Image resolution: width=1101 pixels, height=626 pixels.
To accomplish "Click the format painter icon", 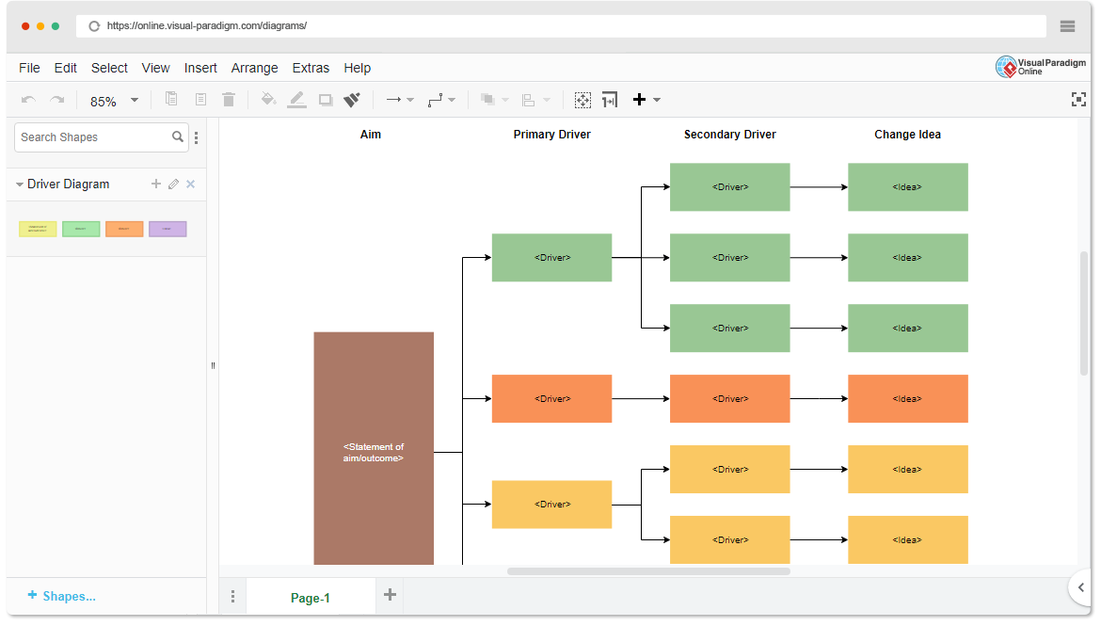I will click(x=352, y=100).
